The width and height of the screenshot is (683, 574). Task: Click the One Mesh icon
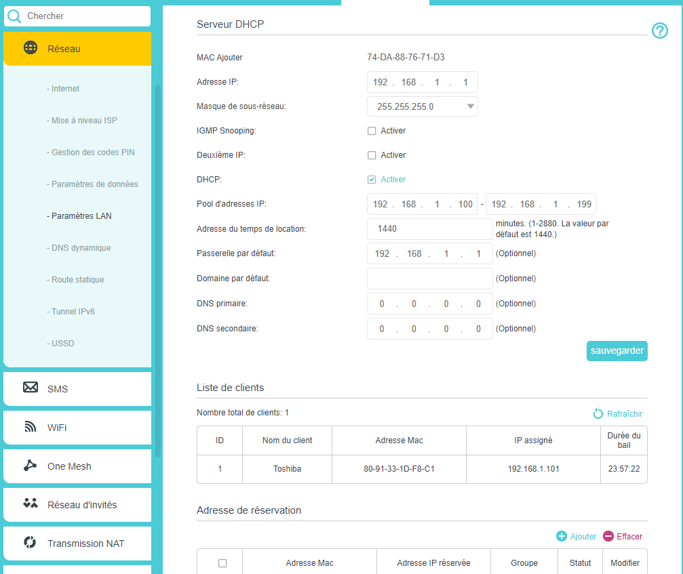pyautogui.click(x=31, y=466)
